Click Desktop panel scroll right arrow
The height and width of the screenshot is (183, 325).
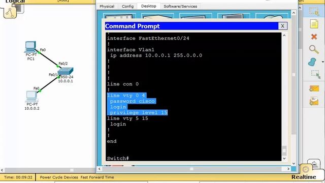288,169
